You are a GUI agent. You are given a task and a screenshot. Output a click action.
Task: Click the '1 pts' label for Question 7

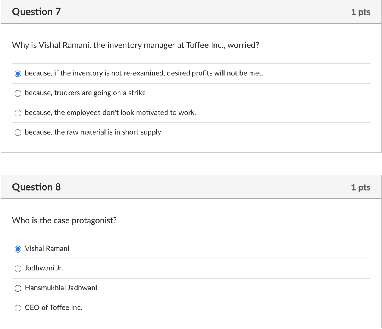point(360,12)
